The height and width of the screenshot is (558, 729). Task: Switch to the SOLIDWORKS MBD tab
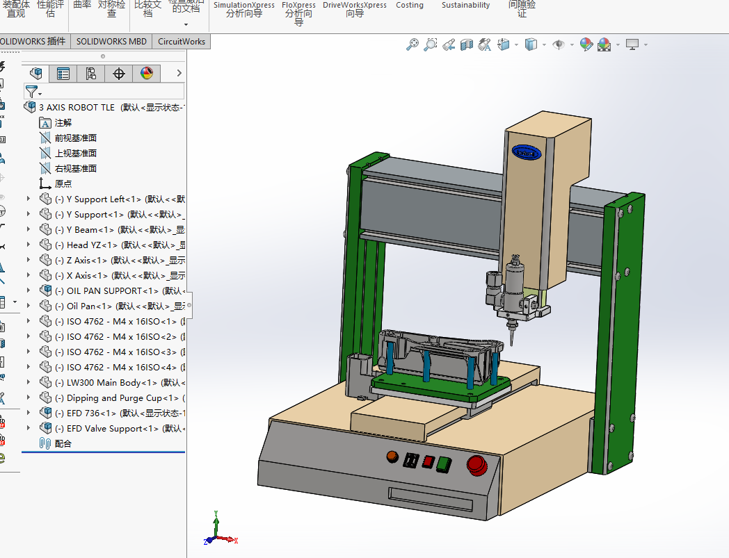111,41
